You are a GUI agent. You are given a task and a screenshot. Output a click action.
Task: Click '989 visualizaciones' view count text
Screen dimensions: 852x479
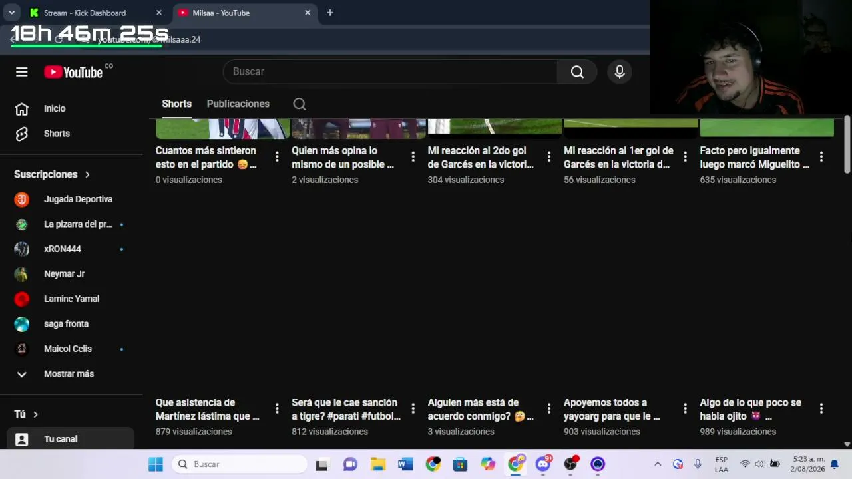pos(738,432)
